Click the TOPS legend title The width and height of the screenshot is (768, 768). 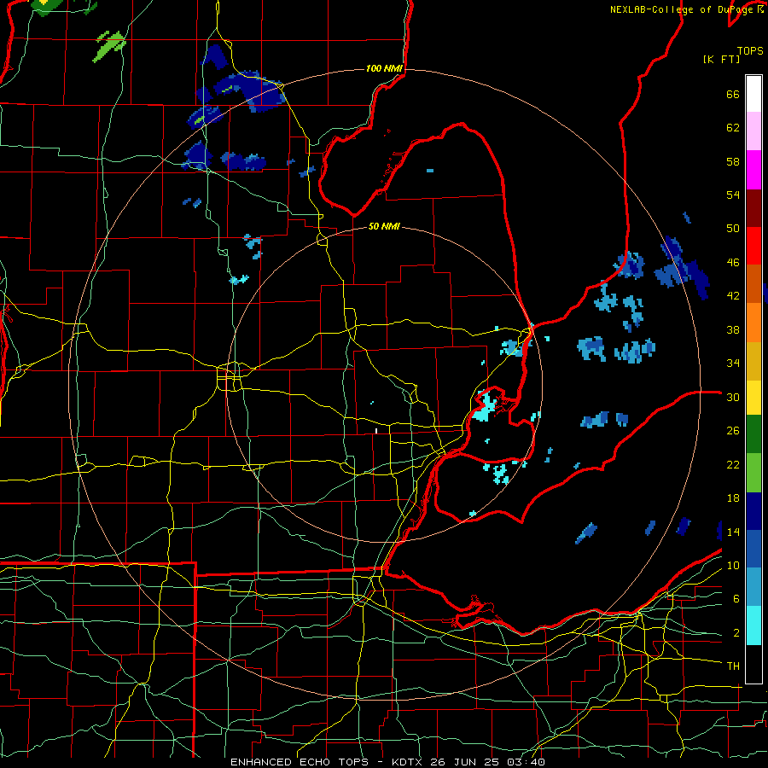pyautogui.click(x=750, y=50)
